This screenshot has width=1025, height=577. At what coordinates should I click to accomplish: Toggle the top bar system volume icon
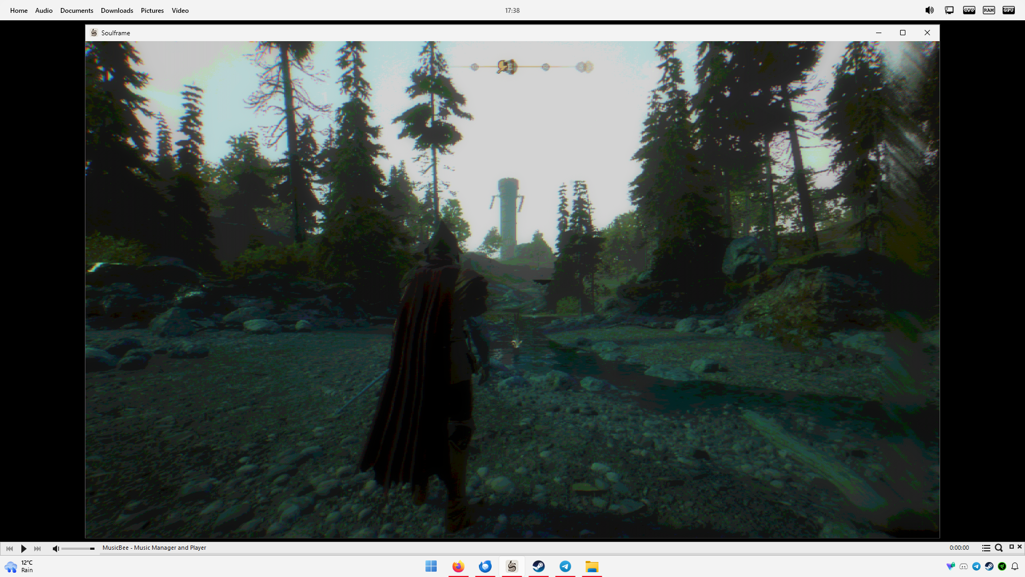tap(929, 10)
